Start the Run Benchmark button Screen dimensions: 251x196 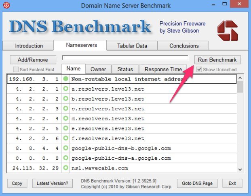217,60
